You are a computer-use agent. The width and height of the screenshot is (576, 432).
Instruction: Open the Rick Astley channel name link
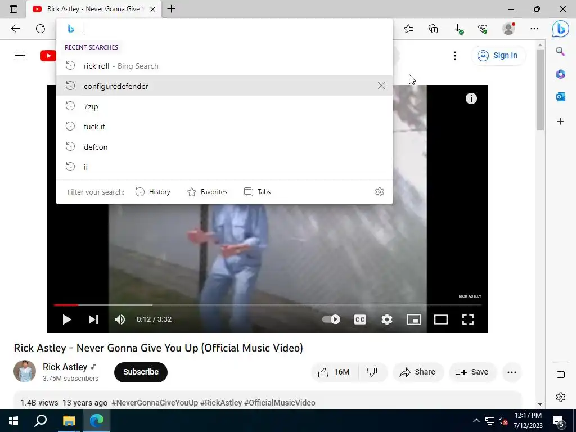point(65,367)
